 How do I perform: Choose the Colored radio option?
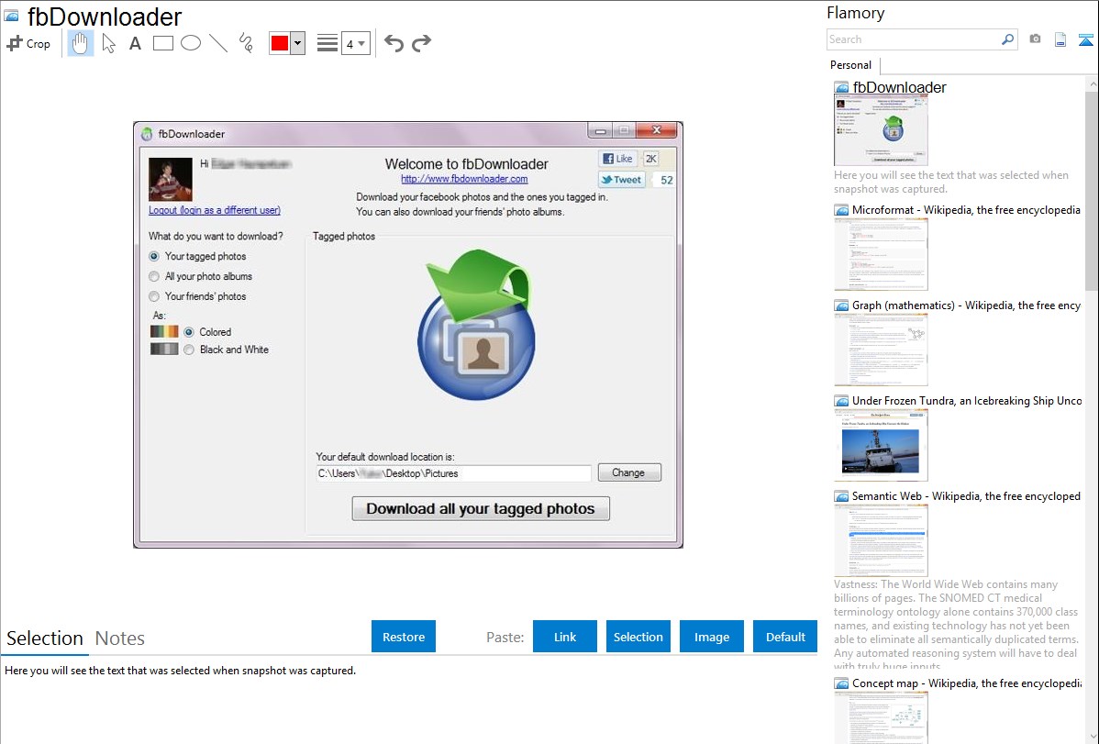pyautogui.click(x=189, y=332)
